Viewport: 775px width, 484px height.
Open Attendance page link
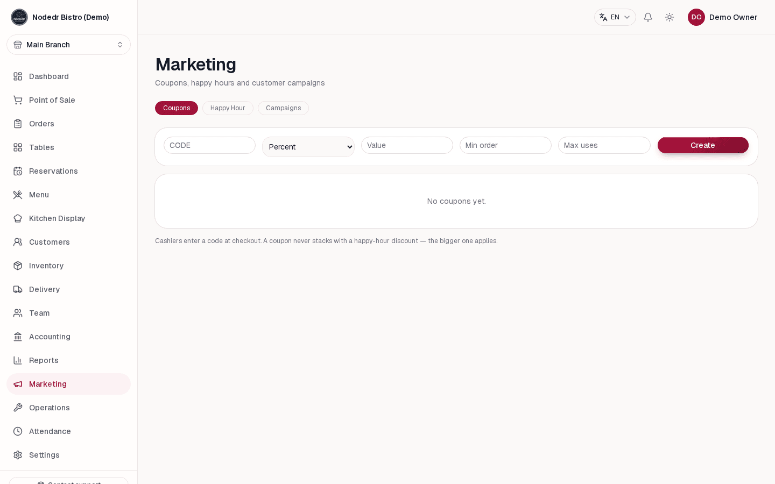(x=68, y=431)
